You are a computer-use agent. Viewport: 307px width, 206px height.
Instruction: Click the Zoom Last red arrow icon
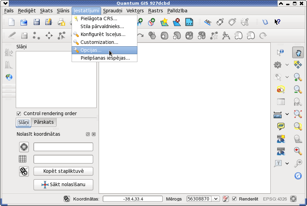(298, 151)
